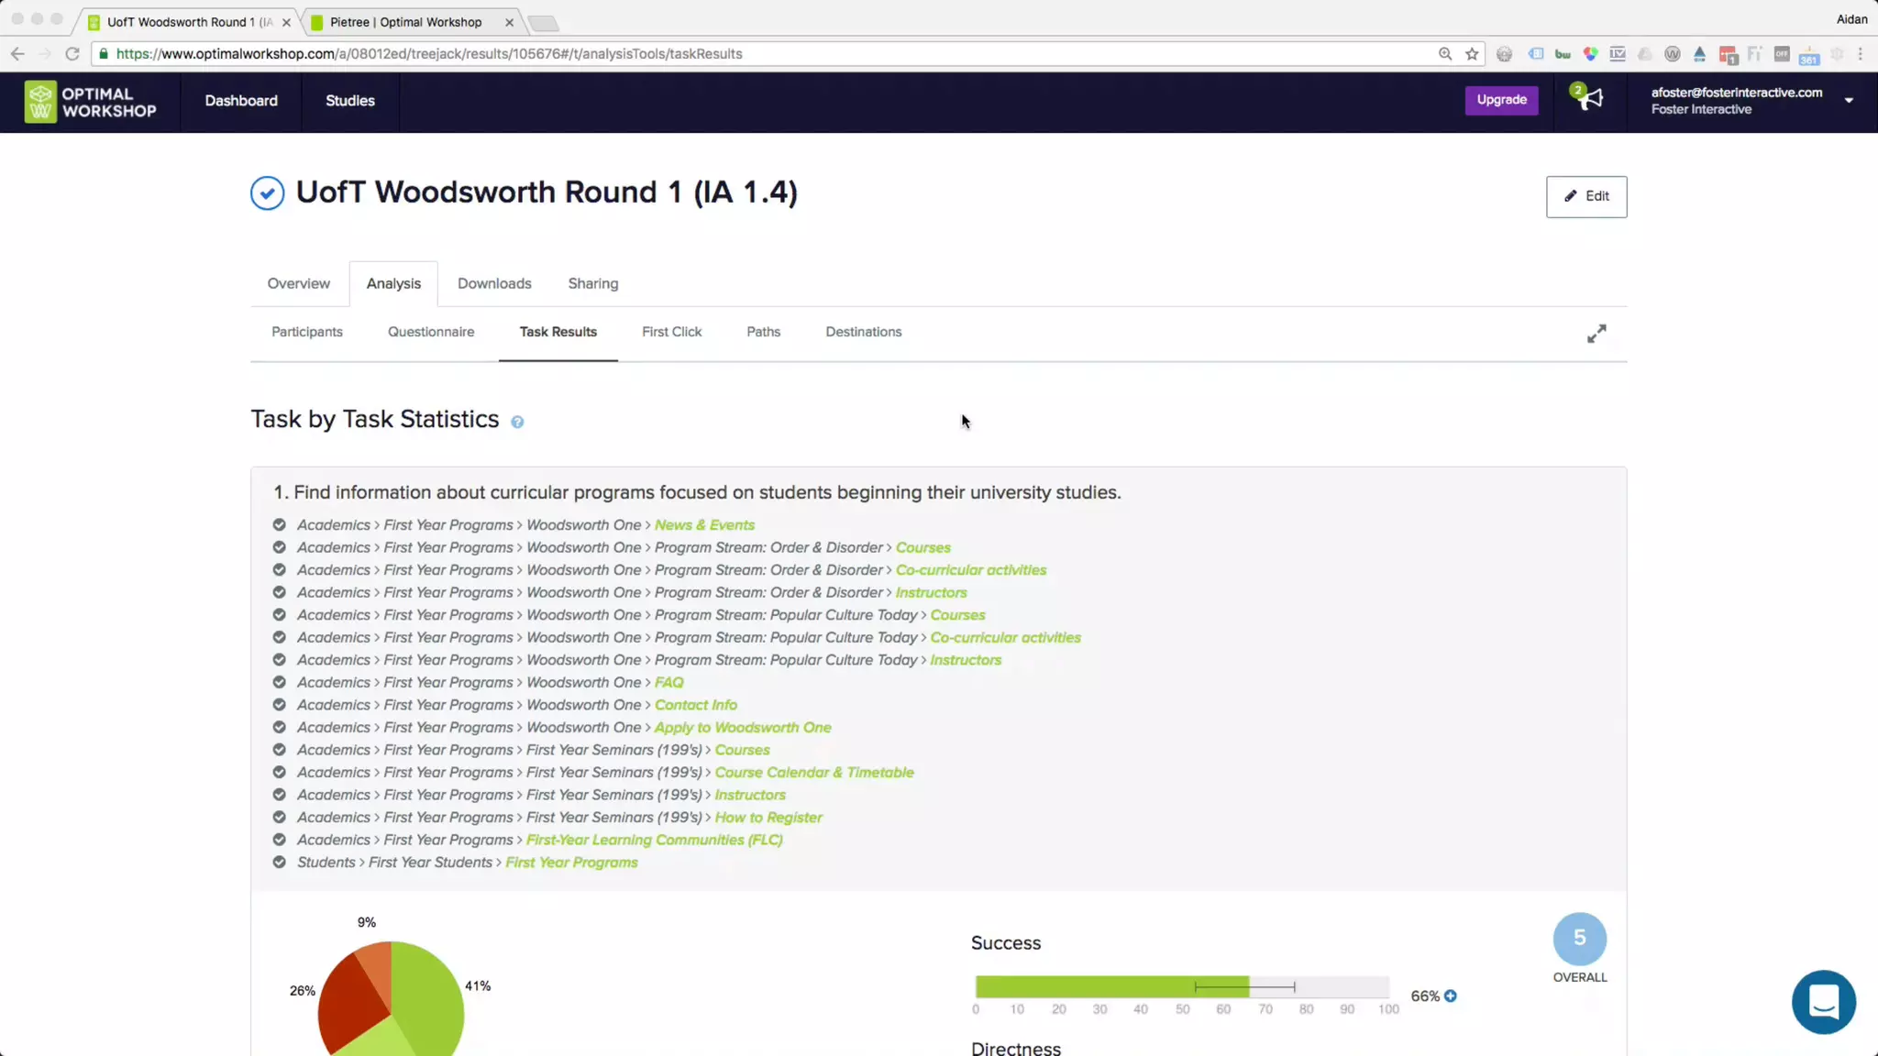1878x1056 pixels.
Task: Click the purple Upgrade button
Action: 1501,100
